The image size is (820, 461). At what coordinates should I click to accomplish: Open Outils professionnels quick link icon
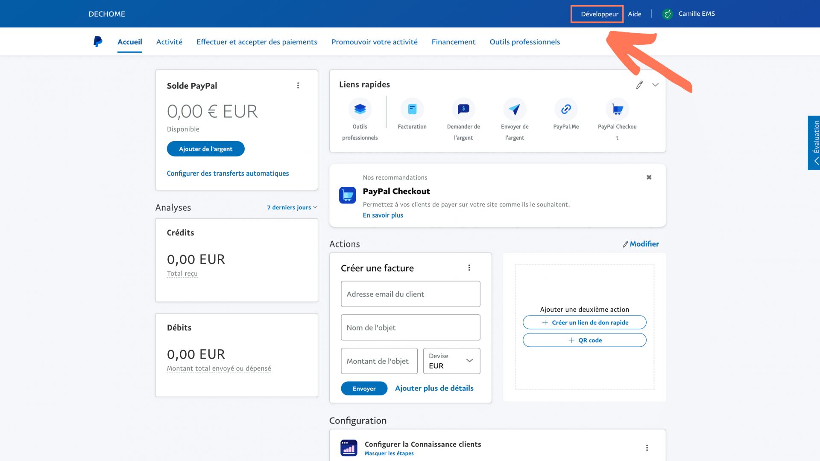click(360, 109)
